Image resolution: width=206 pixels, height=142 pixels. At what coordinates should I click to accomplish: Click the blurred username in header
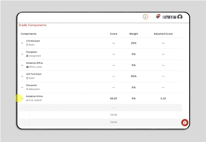click(169, 17)
